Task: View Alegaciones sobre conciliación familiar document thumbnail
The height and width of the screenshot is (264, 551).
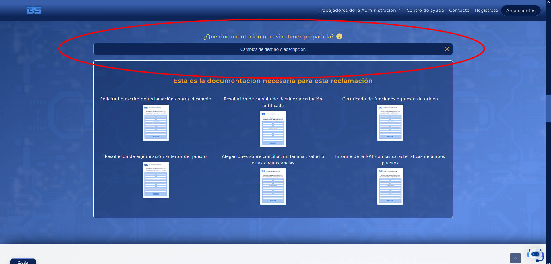Action: [x=273, y=187]
